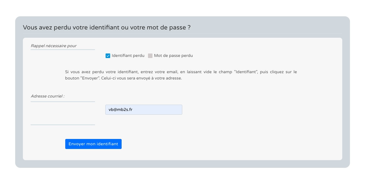Click the separator line under Rappel nécessaire pour
This screenshot has width=366, height=179.
click(x=63, y=49)
